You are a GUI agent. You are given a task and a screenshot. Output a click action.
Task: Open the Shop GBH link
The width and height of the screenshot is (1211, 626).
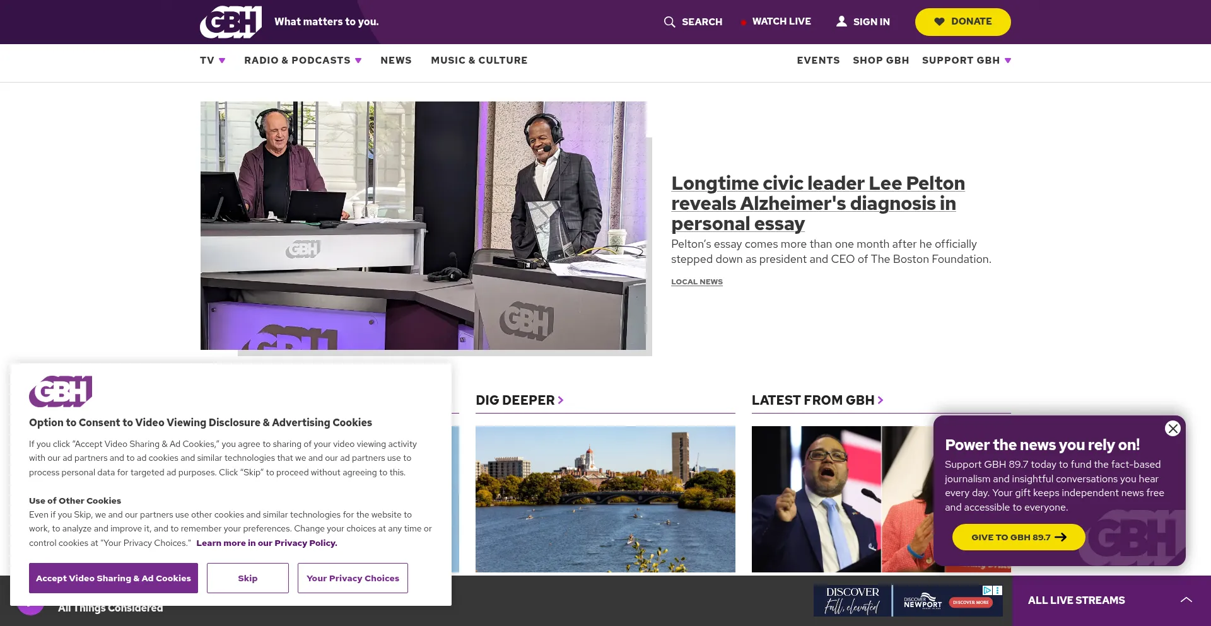881,61
